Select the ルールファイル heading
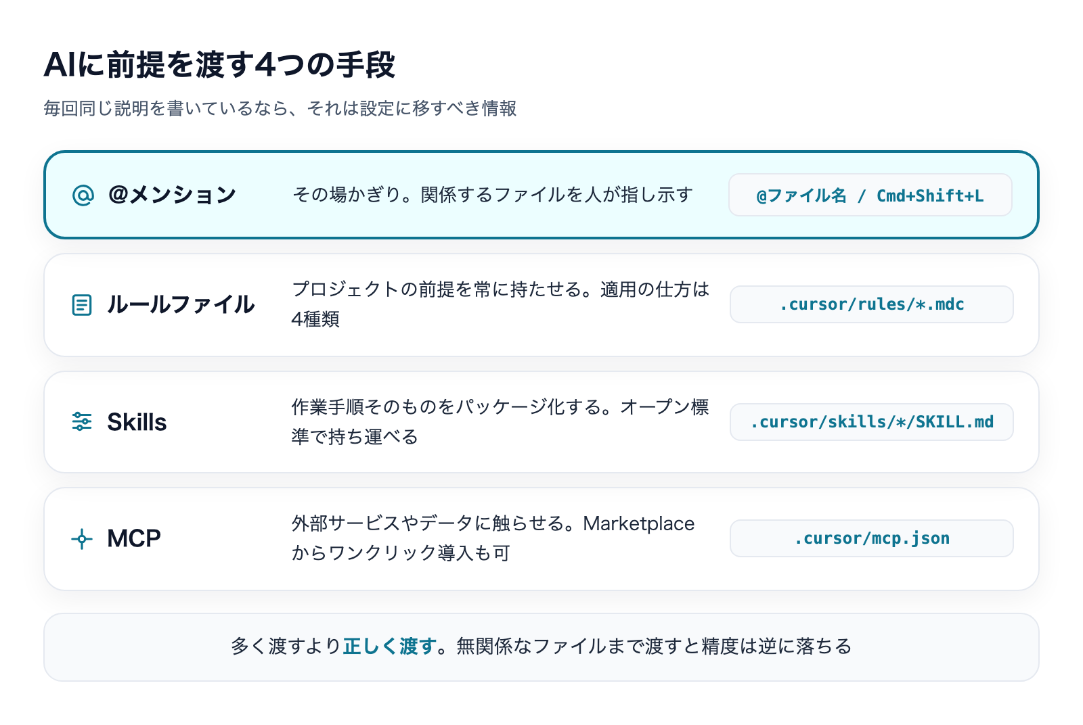This screenshot has height=725, width=1083. [181, 304]
